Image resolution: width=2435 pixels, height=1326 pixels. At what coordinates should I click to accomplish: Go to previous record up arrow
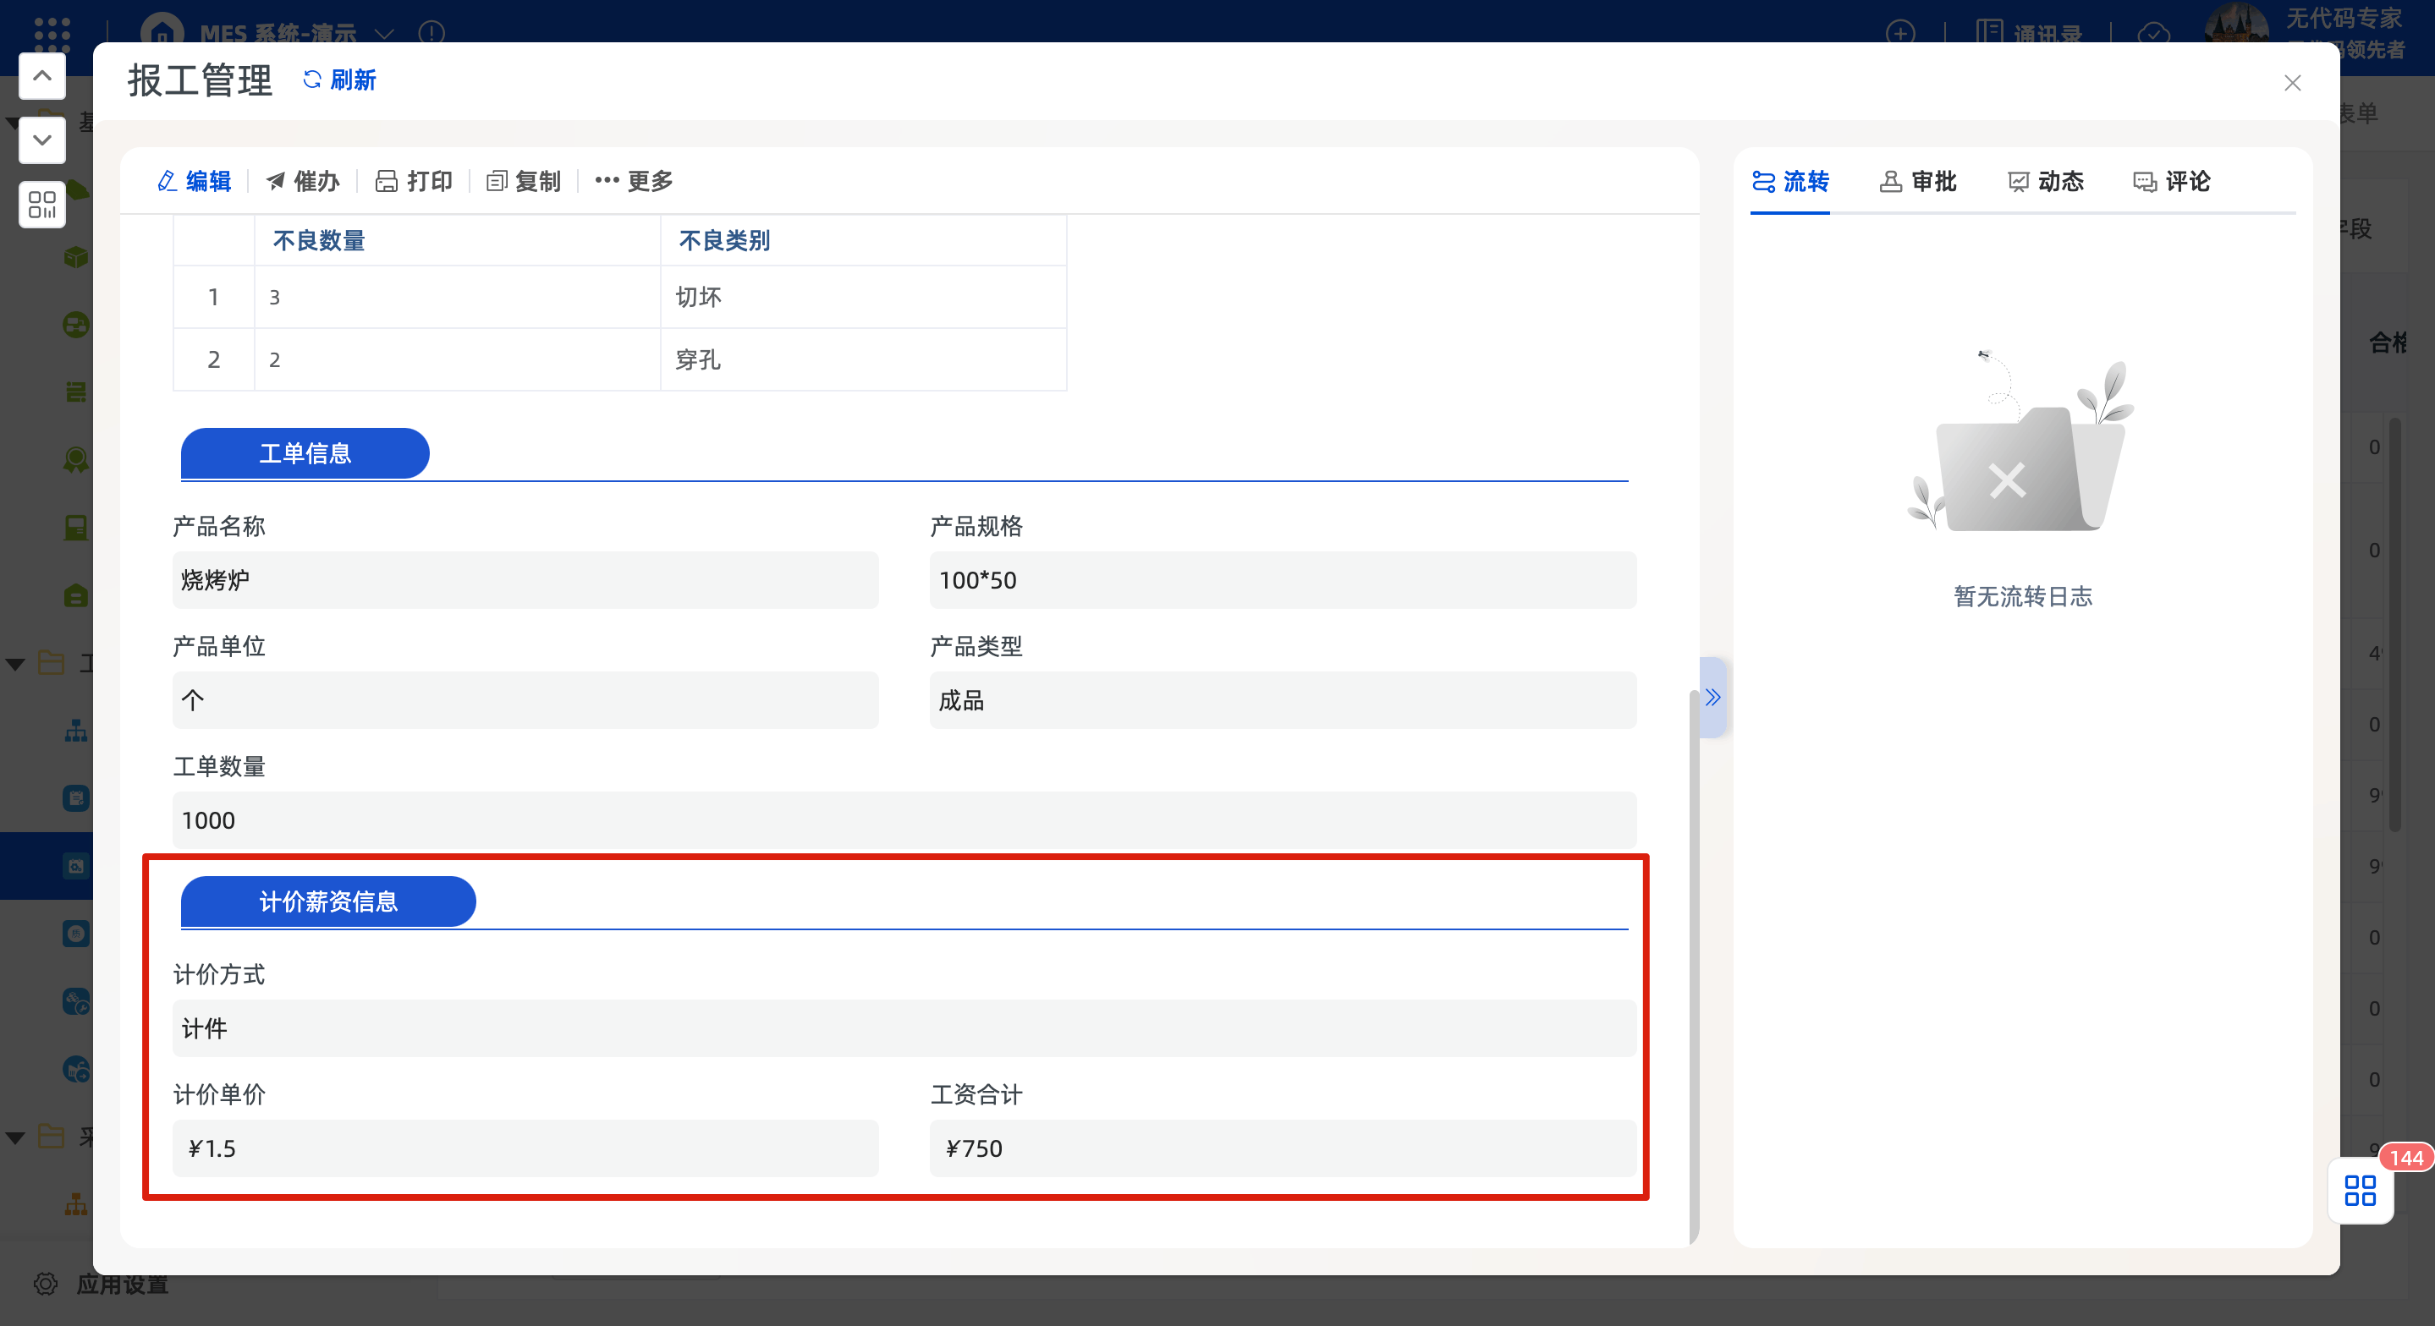click(x=41, y=75)
